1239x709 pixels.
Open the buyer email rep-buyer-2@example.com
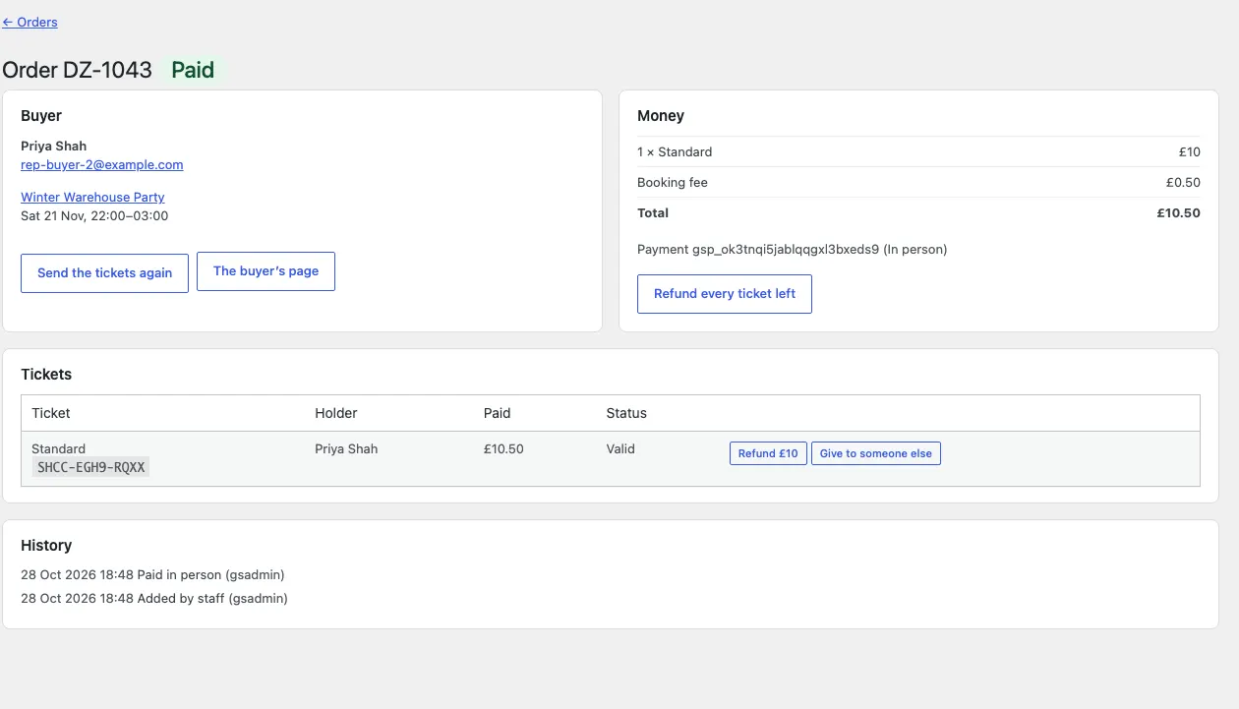(x=102, y=164)
